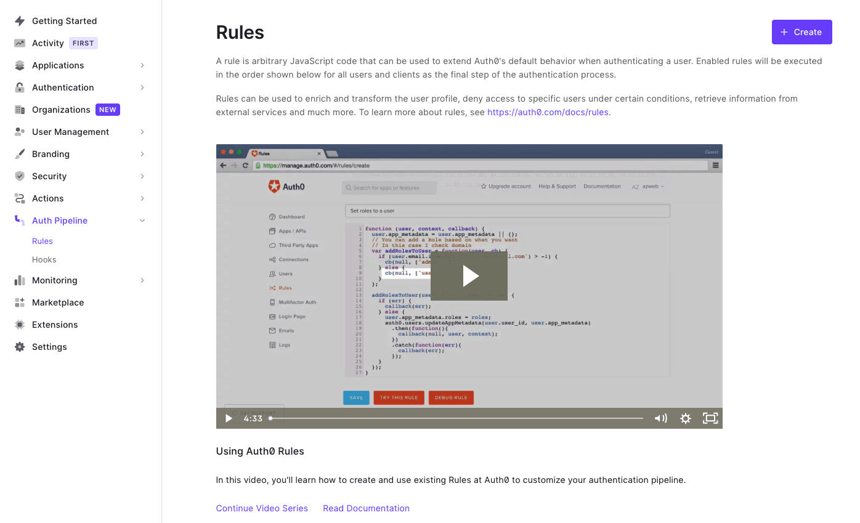860x523 pixels.
Task: Click the Actions flow icon
Action: tap(20, 198)
